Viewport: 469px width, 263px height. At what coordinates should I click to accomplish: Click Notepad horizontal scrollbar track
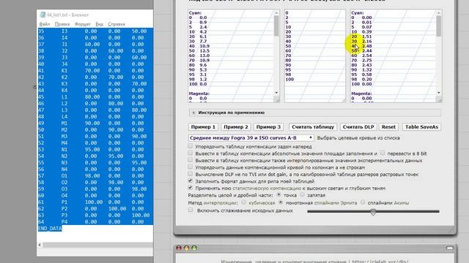[x=97, y=245]
